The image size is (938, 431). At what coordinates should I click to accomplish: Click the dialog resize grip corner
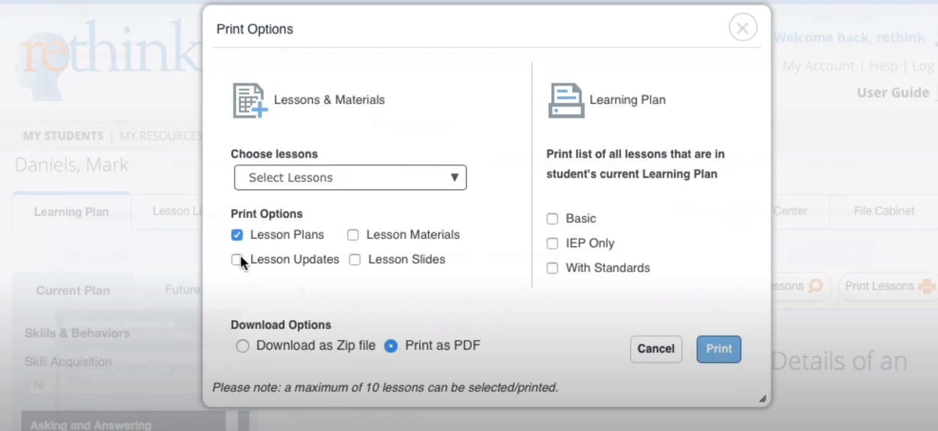click(763, 399)
